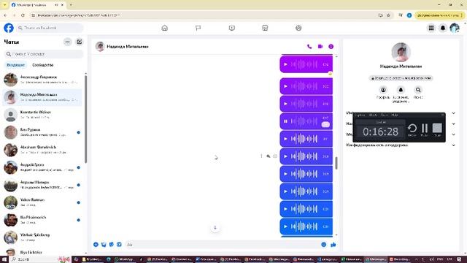Choose a GIF from the composer

[119, 245]
